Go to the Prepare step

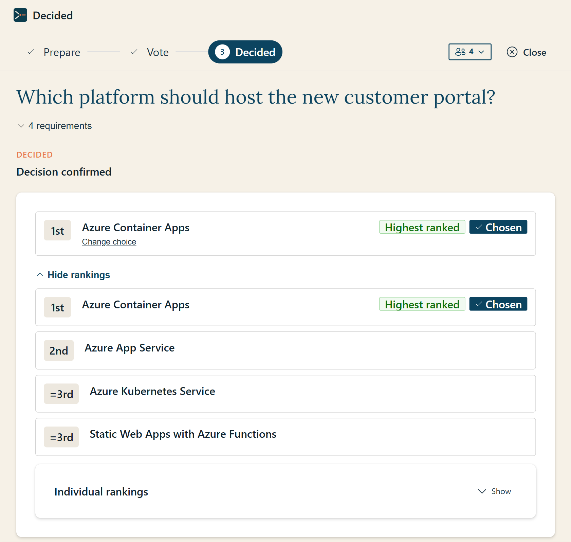(62, 52)
